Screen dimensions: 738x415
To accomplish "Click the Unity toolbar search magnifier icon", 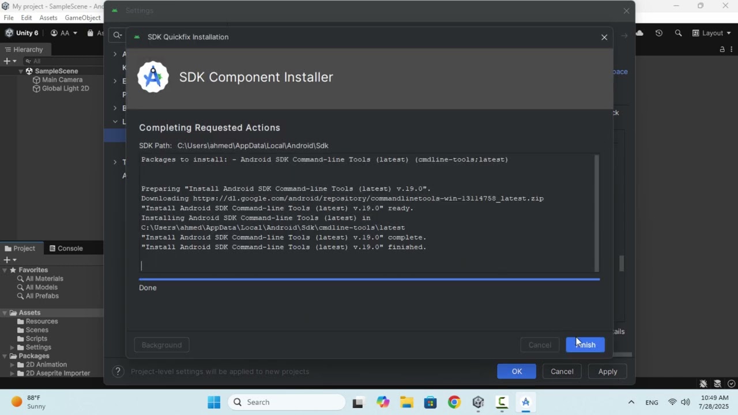I will coord(679,33).
